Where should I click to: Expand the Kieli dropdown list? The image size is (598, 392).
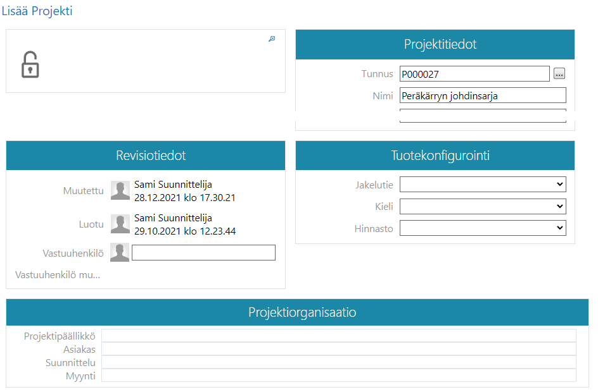[x=482, y=206]
